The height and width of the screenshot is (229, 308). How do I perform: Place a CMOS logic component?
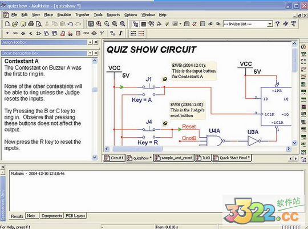pyautogui.click(x=54, y=34)
